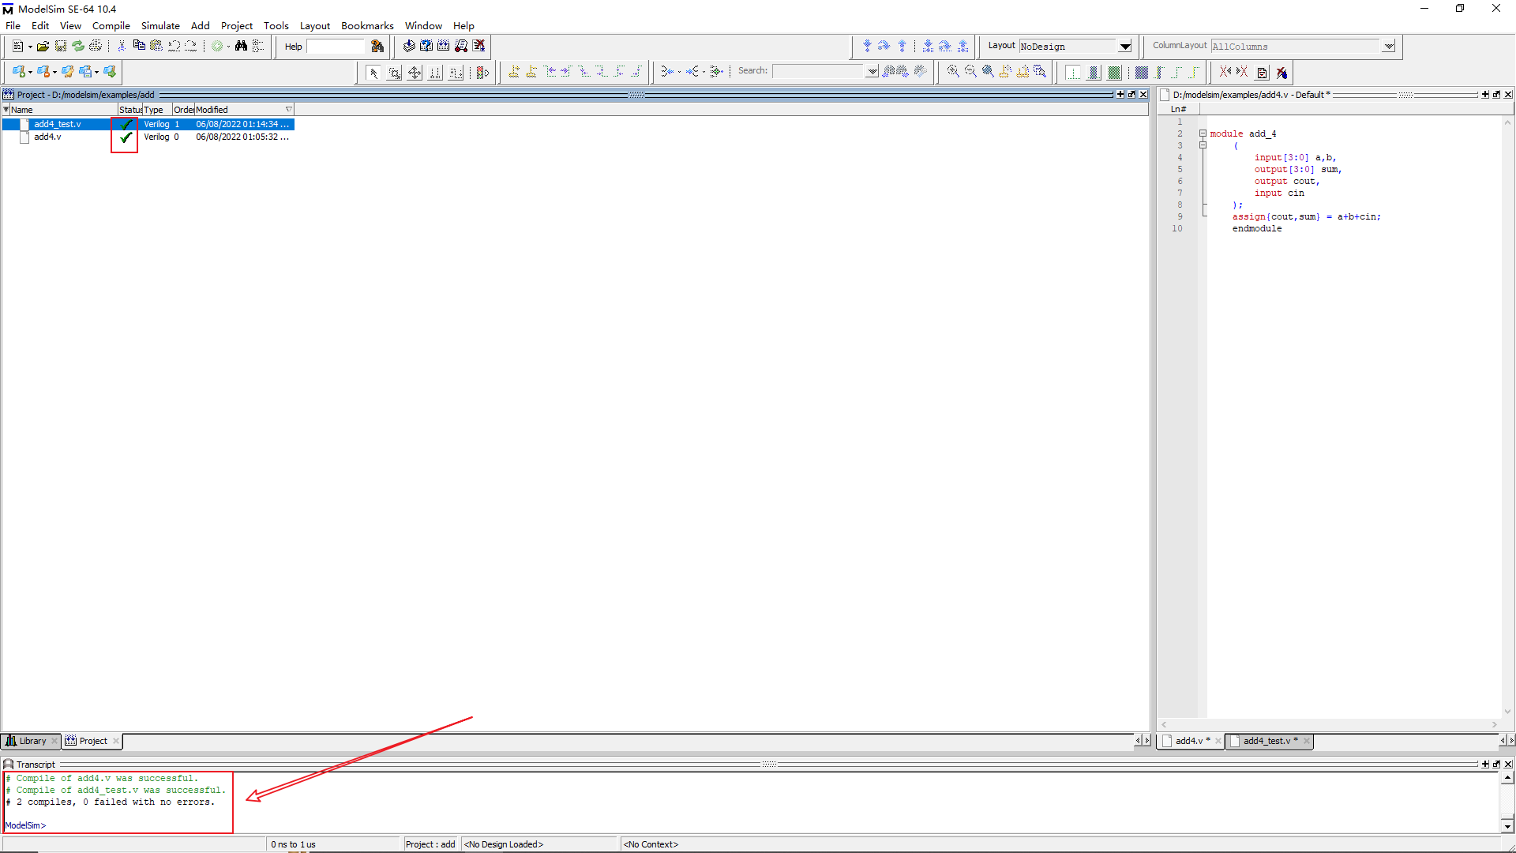Click the Search input field
The width and height of the screenshot is (1516, 853).
819,71
